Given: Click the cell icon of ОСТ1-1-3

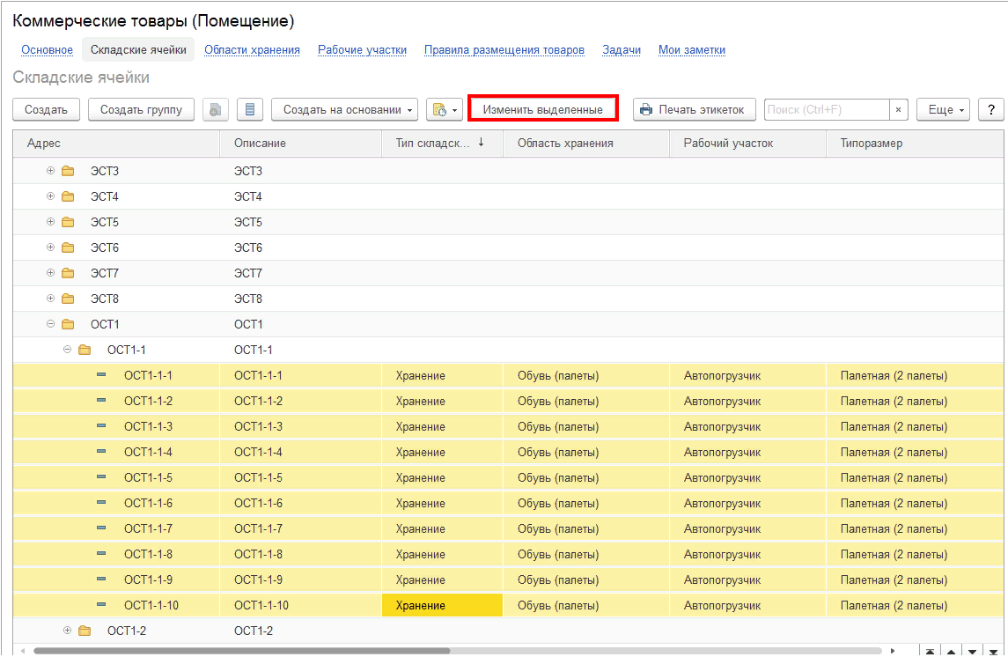Looking at the screenshot, I should pyautogui.click(x=101, y=426).
